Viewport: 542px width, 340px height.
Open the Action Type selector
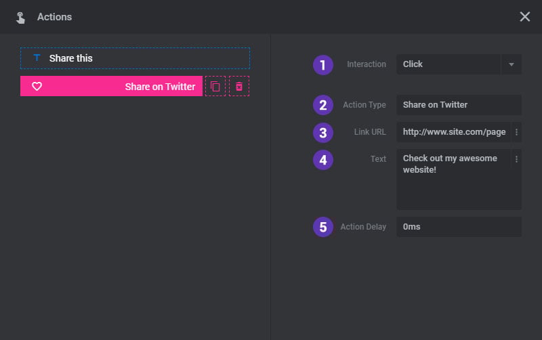pos(459,105)
